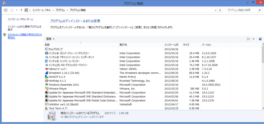Open the 整理 organize menu
This screenshot has height=124, width=264.
[x=50, y=39]
